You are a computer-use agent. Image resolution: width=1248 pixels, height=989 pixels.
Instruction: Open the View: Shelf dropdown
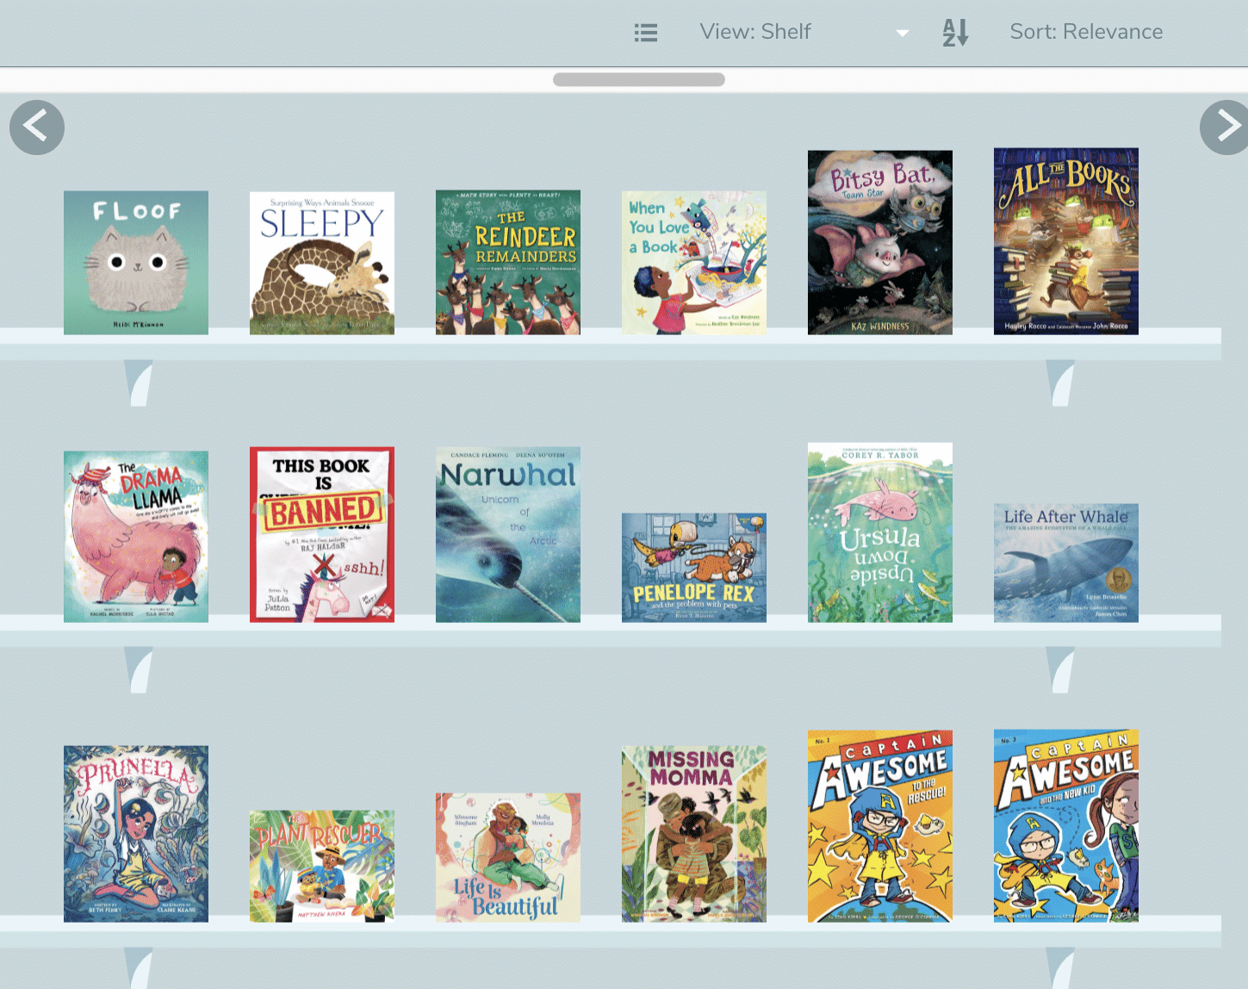point(755,33)
